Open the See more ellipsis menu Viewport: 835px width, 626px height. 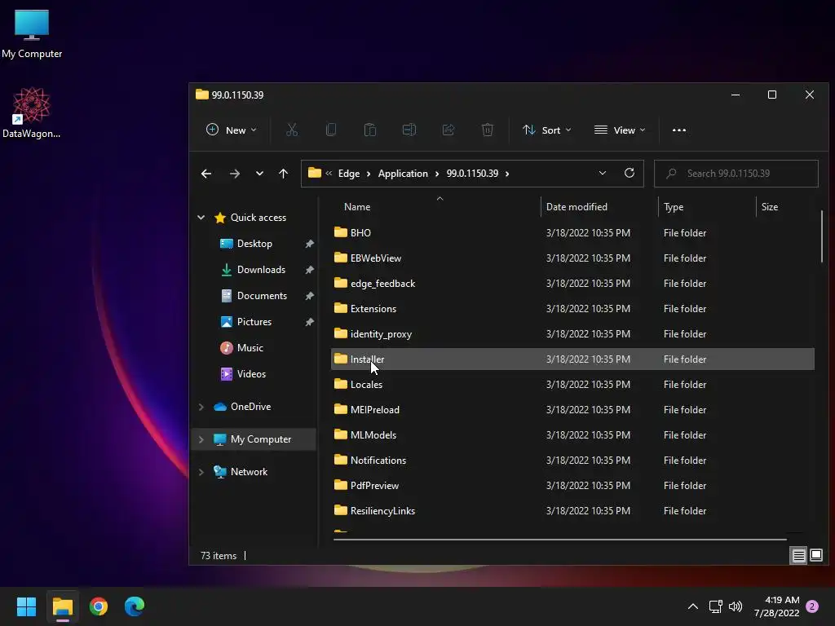(x=679, y=130)
